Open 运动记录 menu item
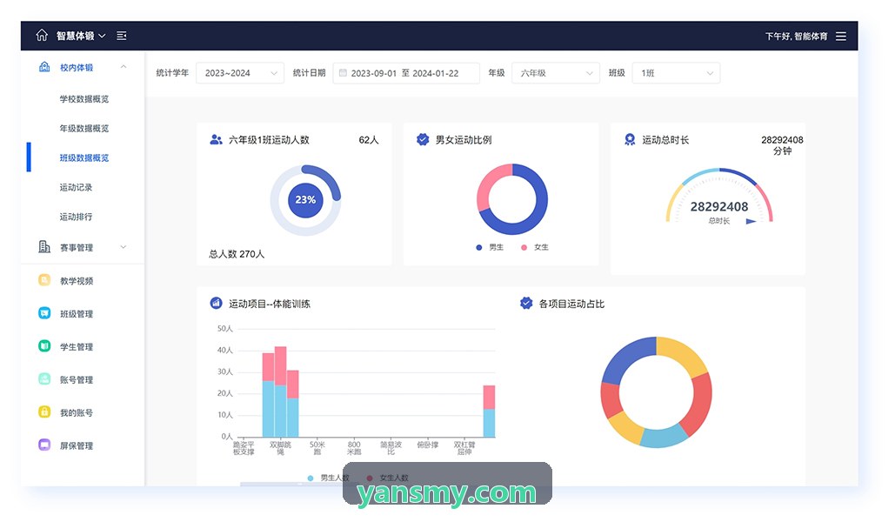Screen dimensions: 895x522 click(x=76, y=187)
